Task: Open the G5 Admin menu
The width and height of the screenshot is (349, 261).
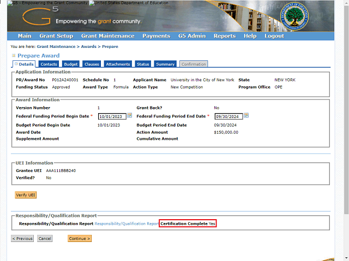Action: tap(191, 36)
